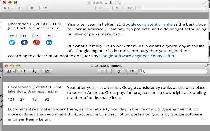Focus search field in article with links window
Image resolution: width=210 pixels, height=131 pixels.
[172, 8]
